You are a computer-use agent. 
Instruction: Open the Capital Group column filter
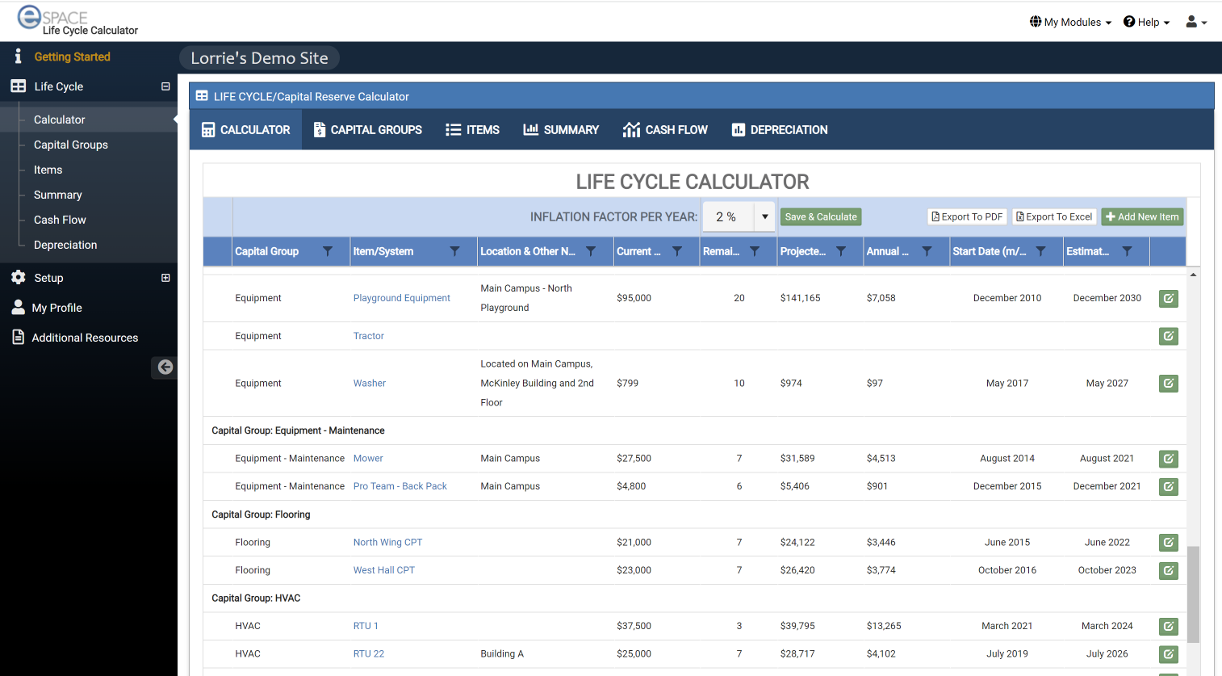pos(329,251)
